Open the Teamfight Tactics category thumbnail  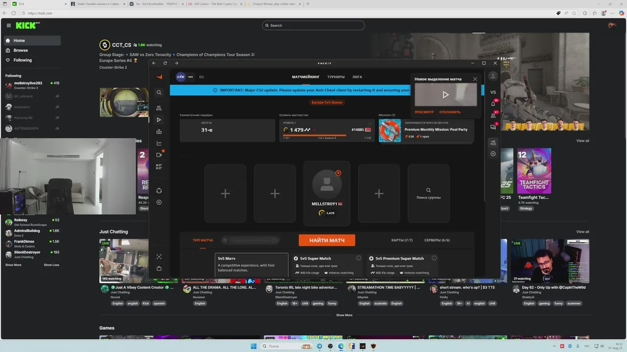pos(534,171)
